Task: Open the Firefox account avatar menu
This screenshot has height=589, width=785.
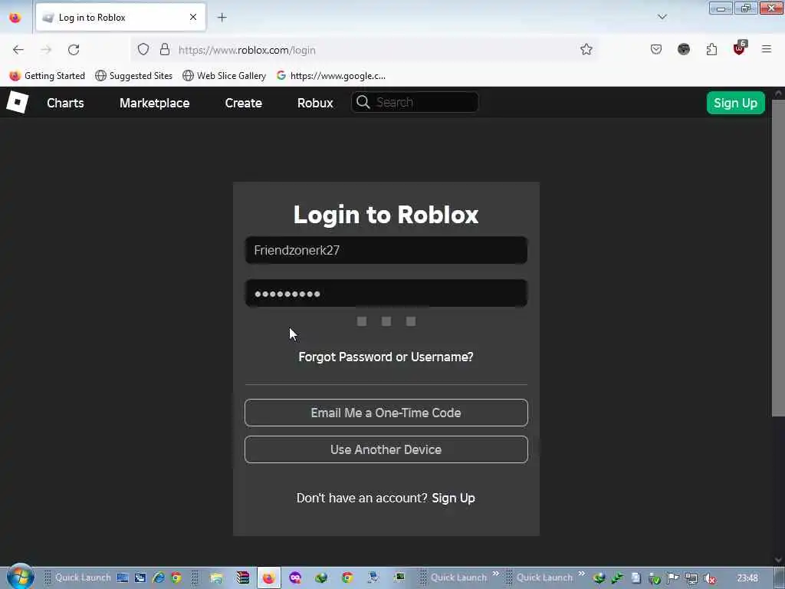Action: [x=683, y=49]
